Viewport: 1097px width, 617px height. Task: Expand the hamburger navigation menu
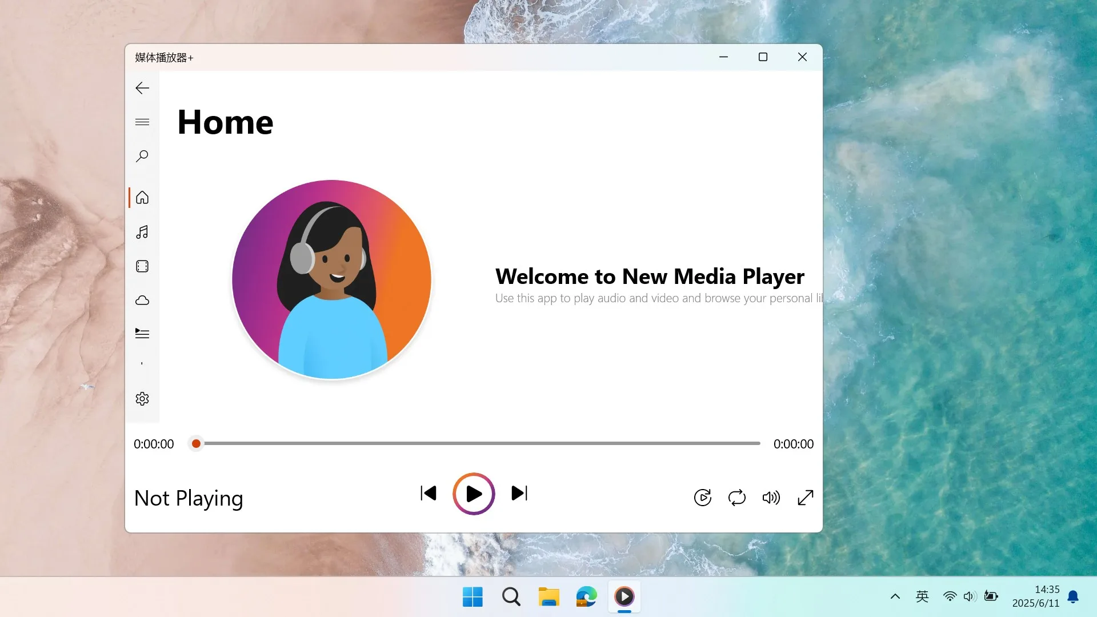point(142,122)
